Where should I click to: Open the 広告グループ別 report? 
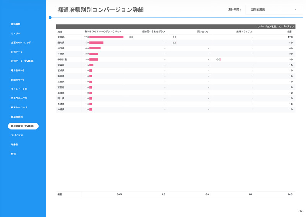[x=19, y=98]
